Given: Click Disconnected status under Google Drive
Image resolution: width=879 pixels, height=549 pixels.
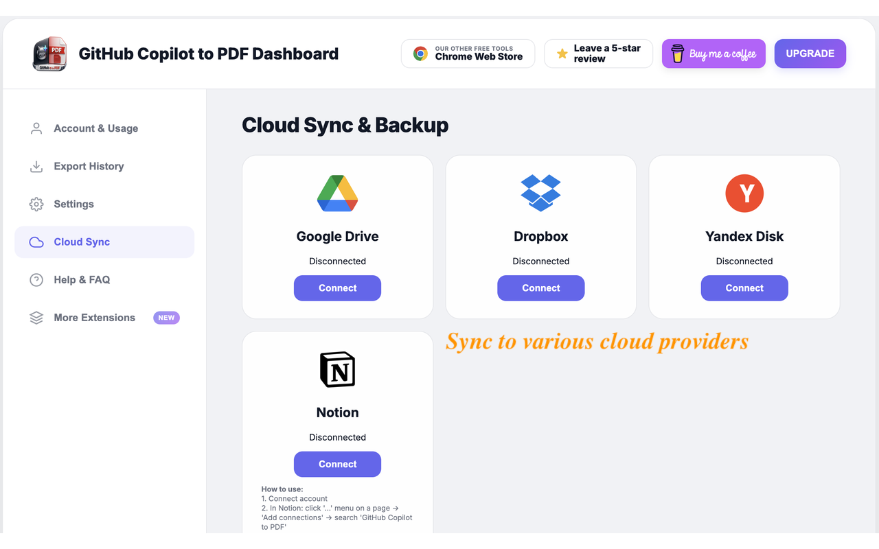Looking at the screenshot, I should point(338,261).
